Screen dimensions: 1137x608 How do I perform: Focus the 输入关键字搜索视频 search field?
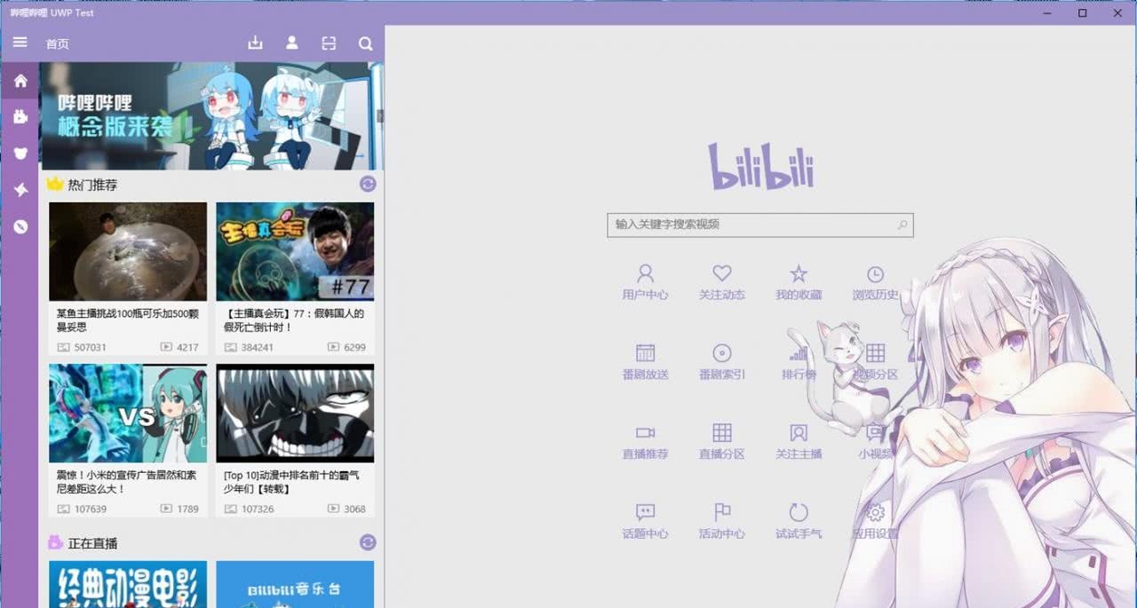point(759,225)
